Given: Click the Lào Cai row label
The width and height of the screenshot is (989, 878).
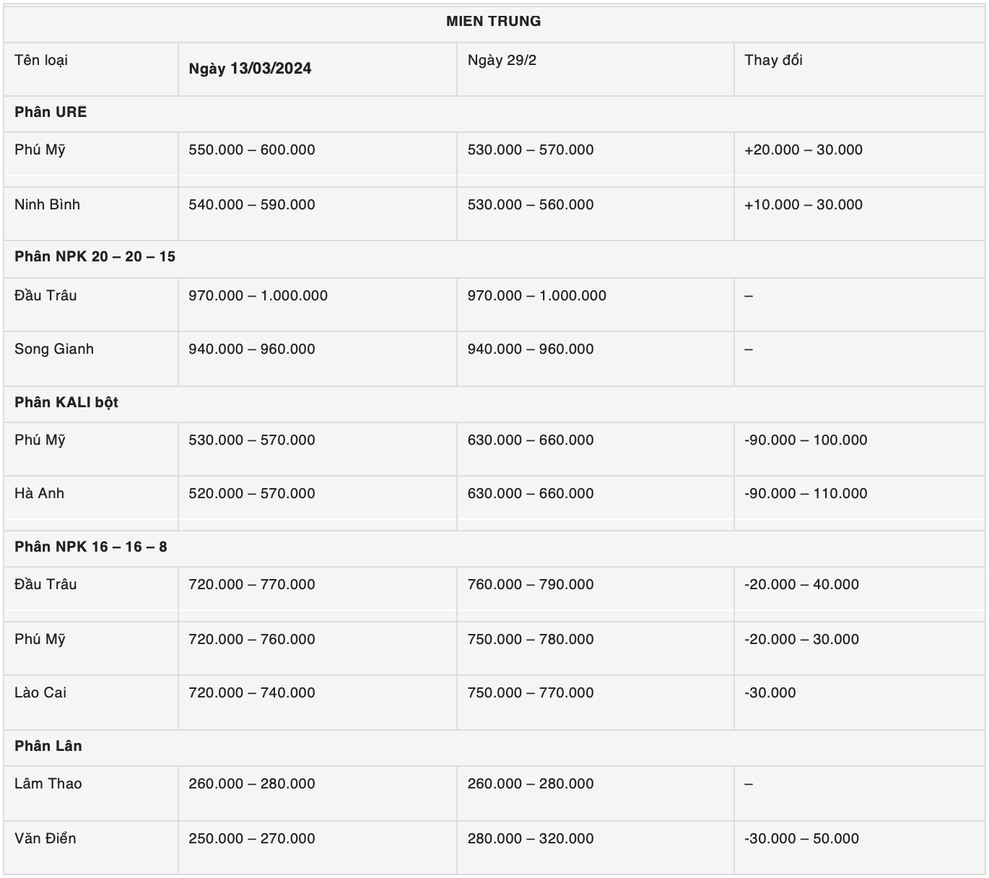Looking at the screenshot, I should (x=40, y=693).
